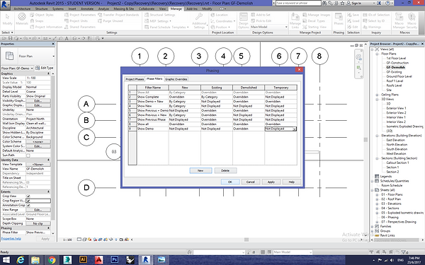This screenshot has height=265, width=425.
Task: Click Transfer Project Standards
Action: tap(118, 15)
